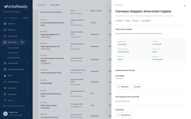Screen dimensions: 191x119
Task: Open work order Case erector glue not firing
Action: (x=51, y=73)
